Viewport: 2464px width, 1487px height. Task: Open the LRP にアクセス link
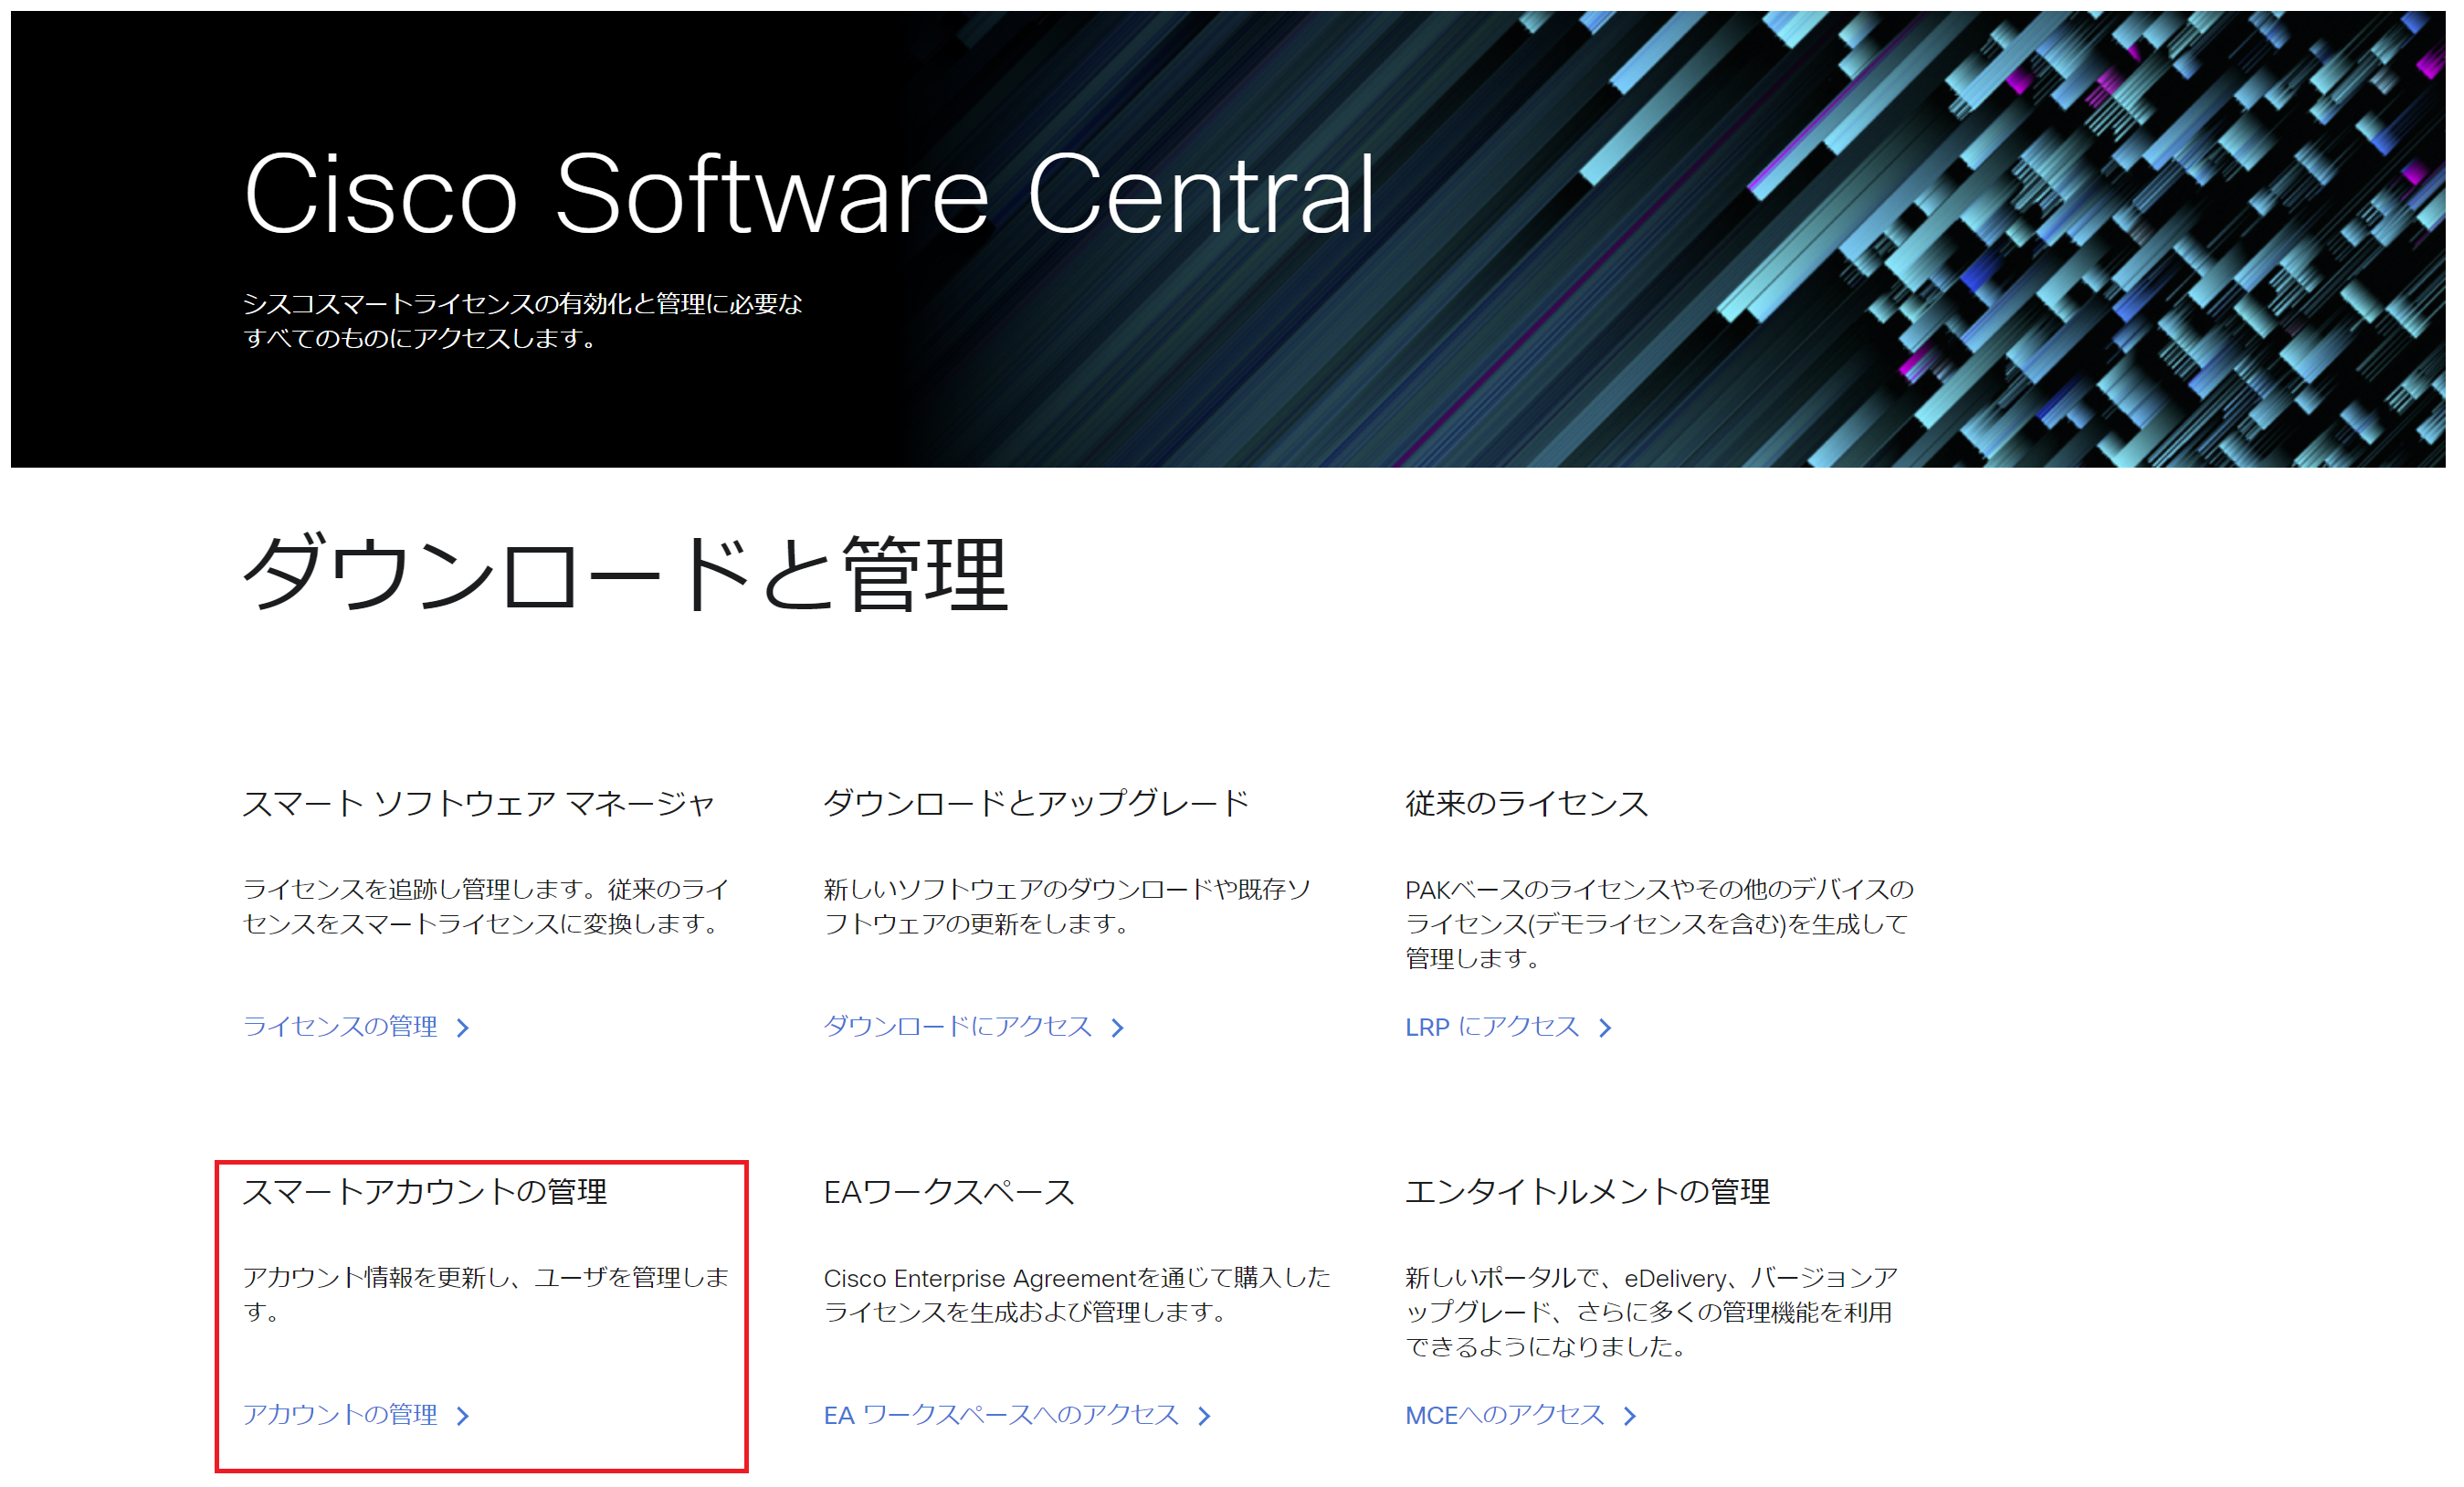pos(1492,1026)
